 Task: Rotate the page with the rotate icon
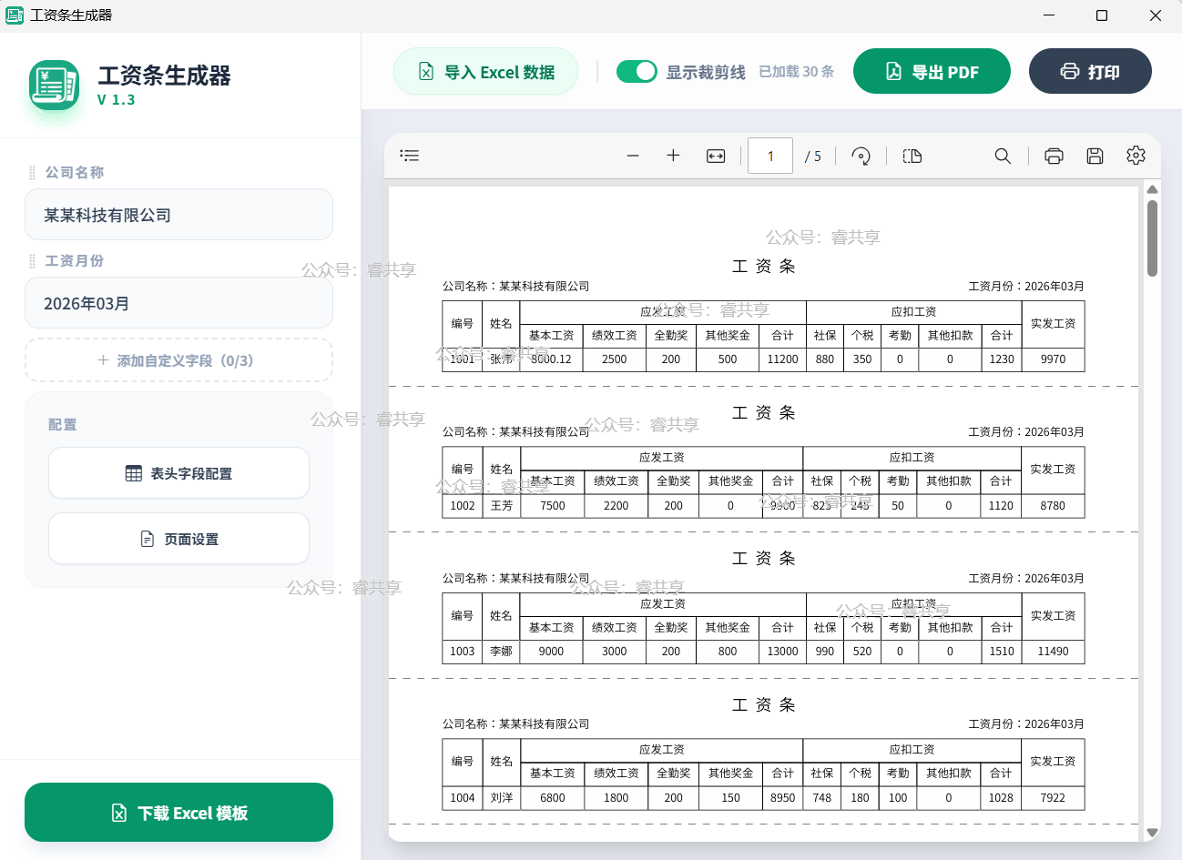(861, 156)
